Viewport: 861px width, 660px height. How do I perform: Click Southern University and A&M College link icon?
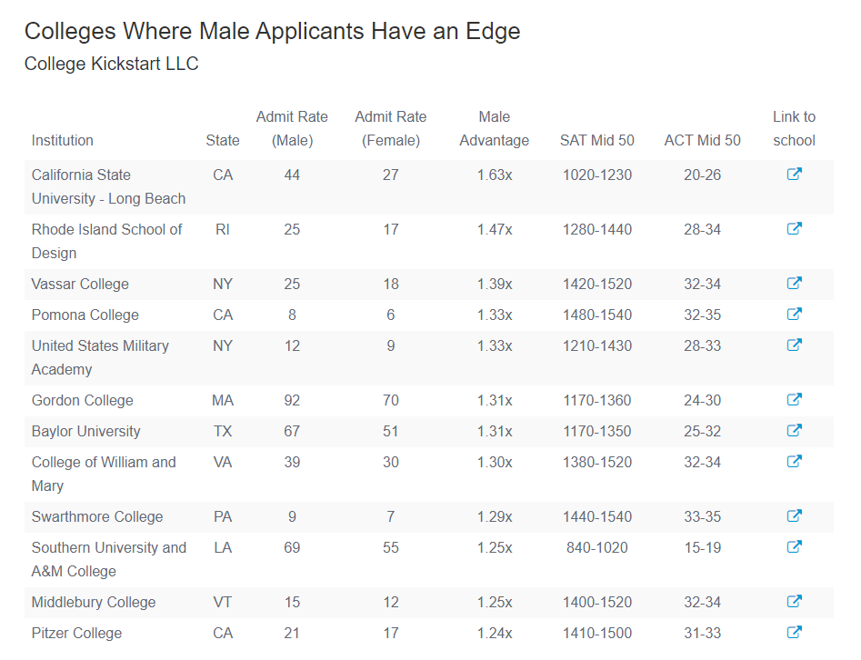pyautogui.click(x=794, y=547)
